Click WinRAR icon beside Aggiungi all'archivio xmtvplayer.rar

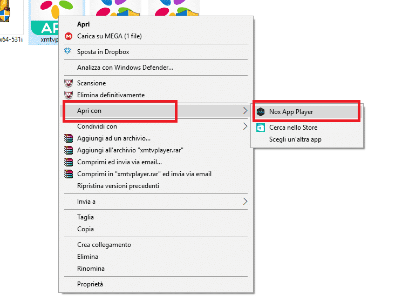(x=69, y=150)
